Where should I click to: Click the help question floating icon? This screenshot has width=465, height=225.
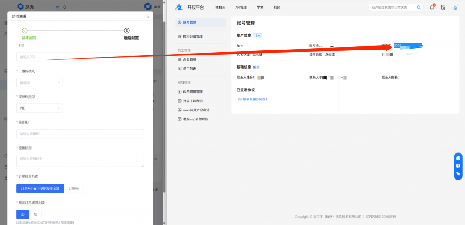coord(458,166)
